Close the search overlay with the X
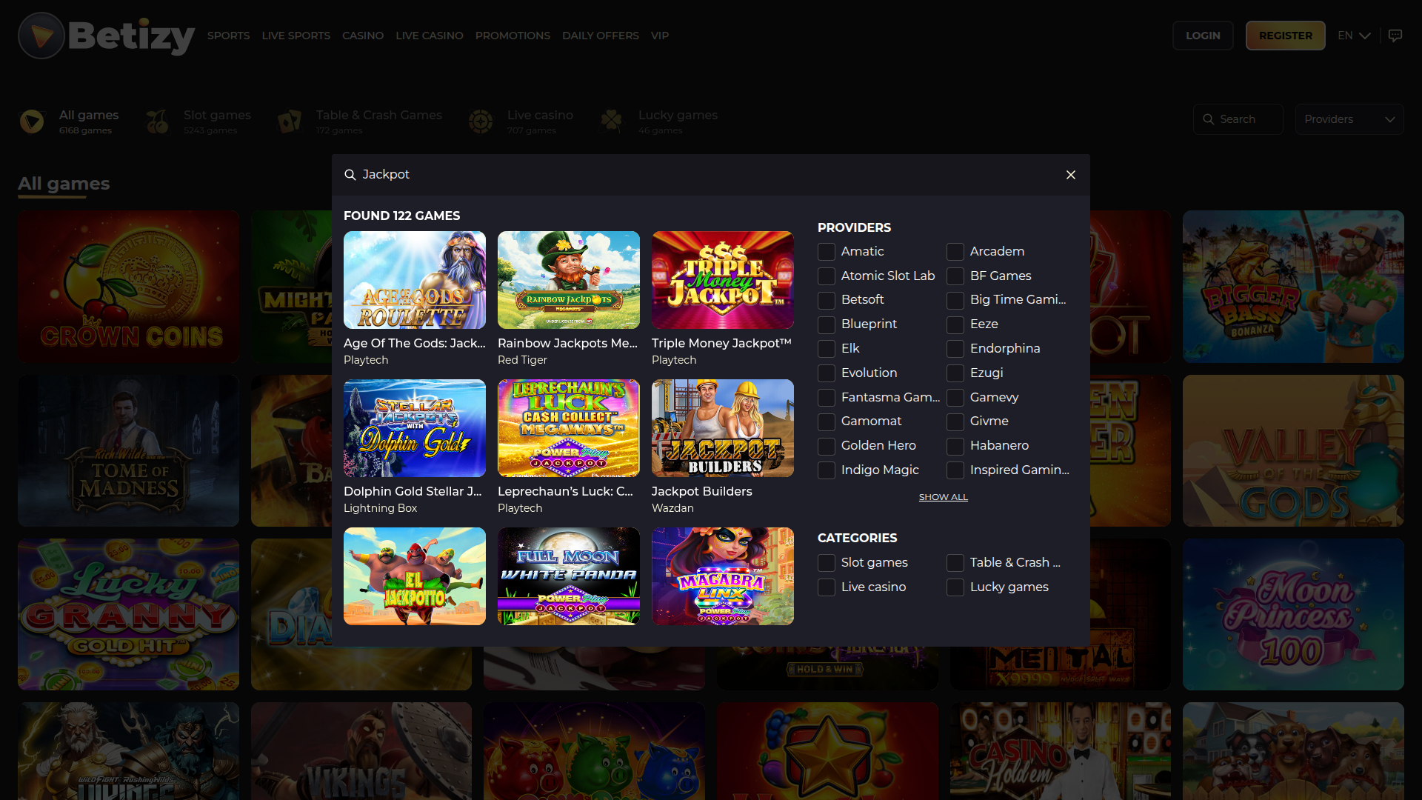The height and width of the screenshot is (800, 1422). pos(1071,175)
